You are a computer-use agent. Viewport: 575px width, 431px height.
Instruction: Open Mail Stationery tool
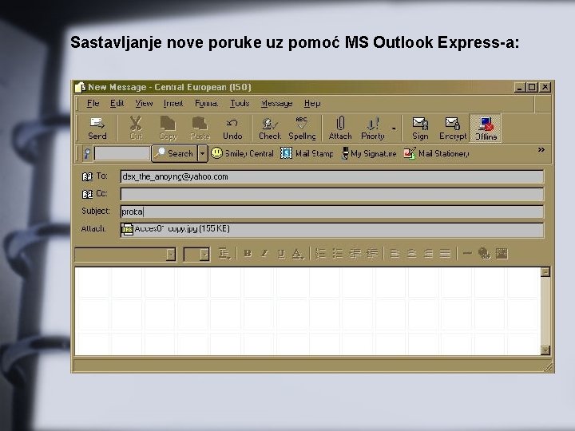(436, 153)
